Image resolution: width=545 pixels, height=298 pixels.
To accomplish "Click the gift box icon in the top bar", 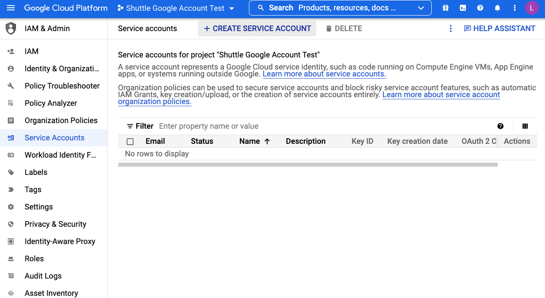I will click(446, 8).
